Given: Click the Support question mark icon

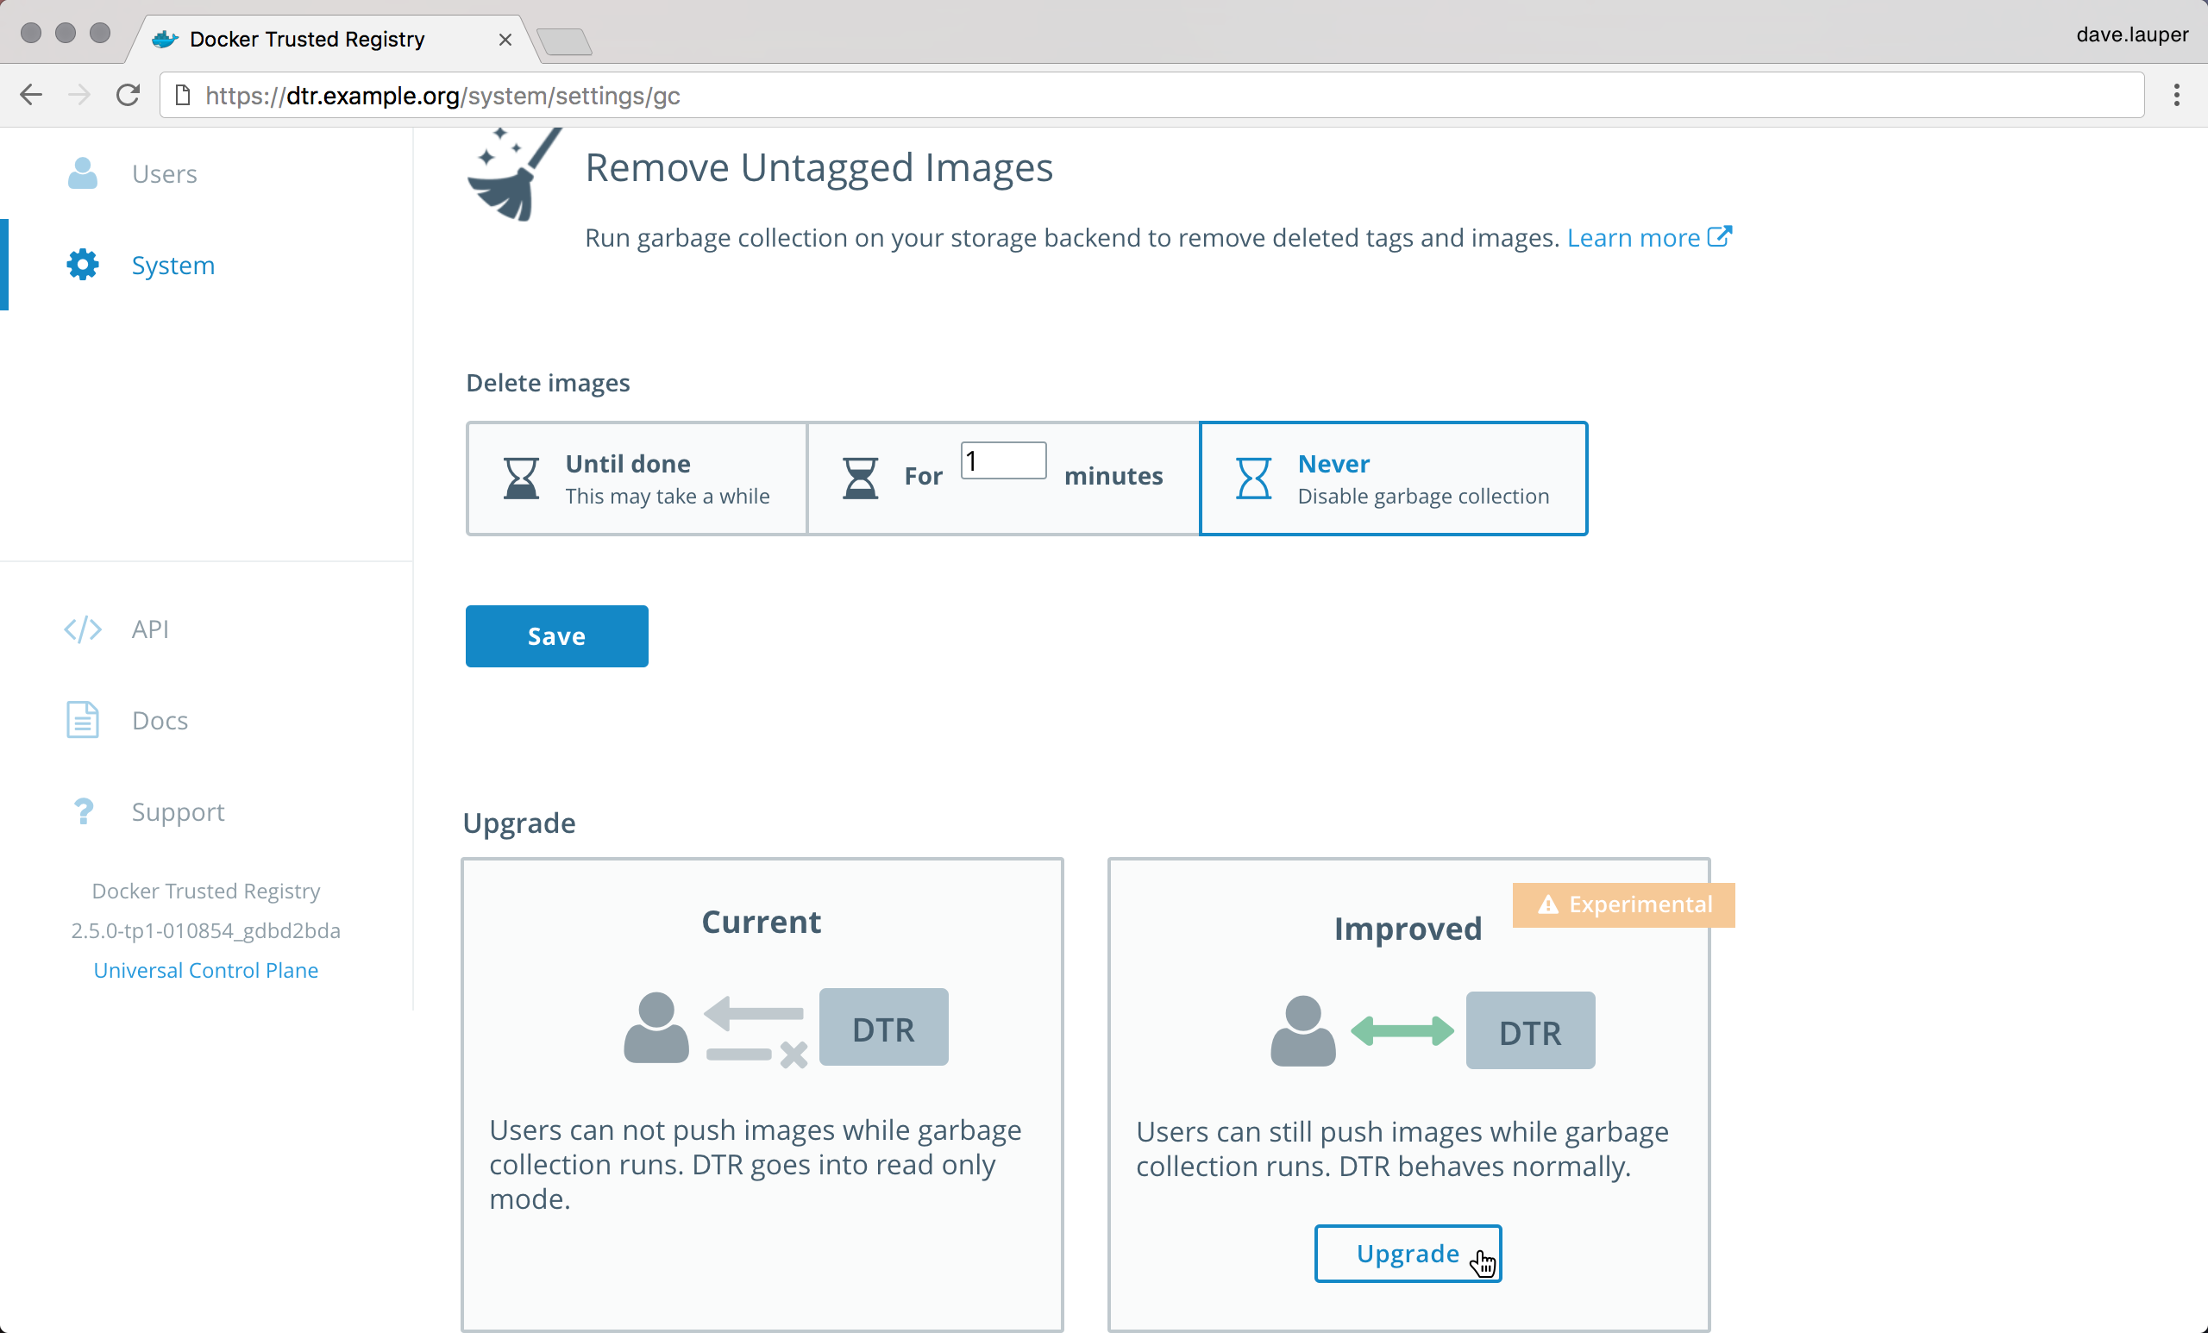Looking at the screenshot, I should (x=83, y=811).
